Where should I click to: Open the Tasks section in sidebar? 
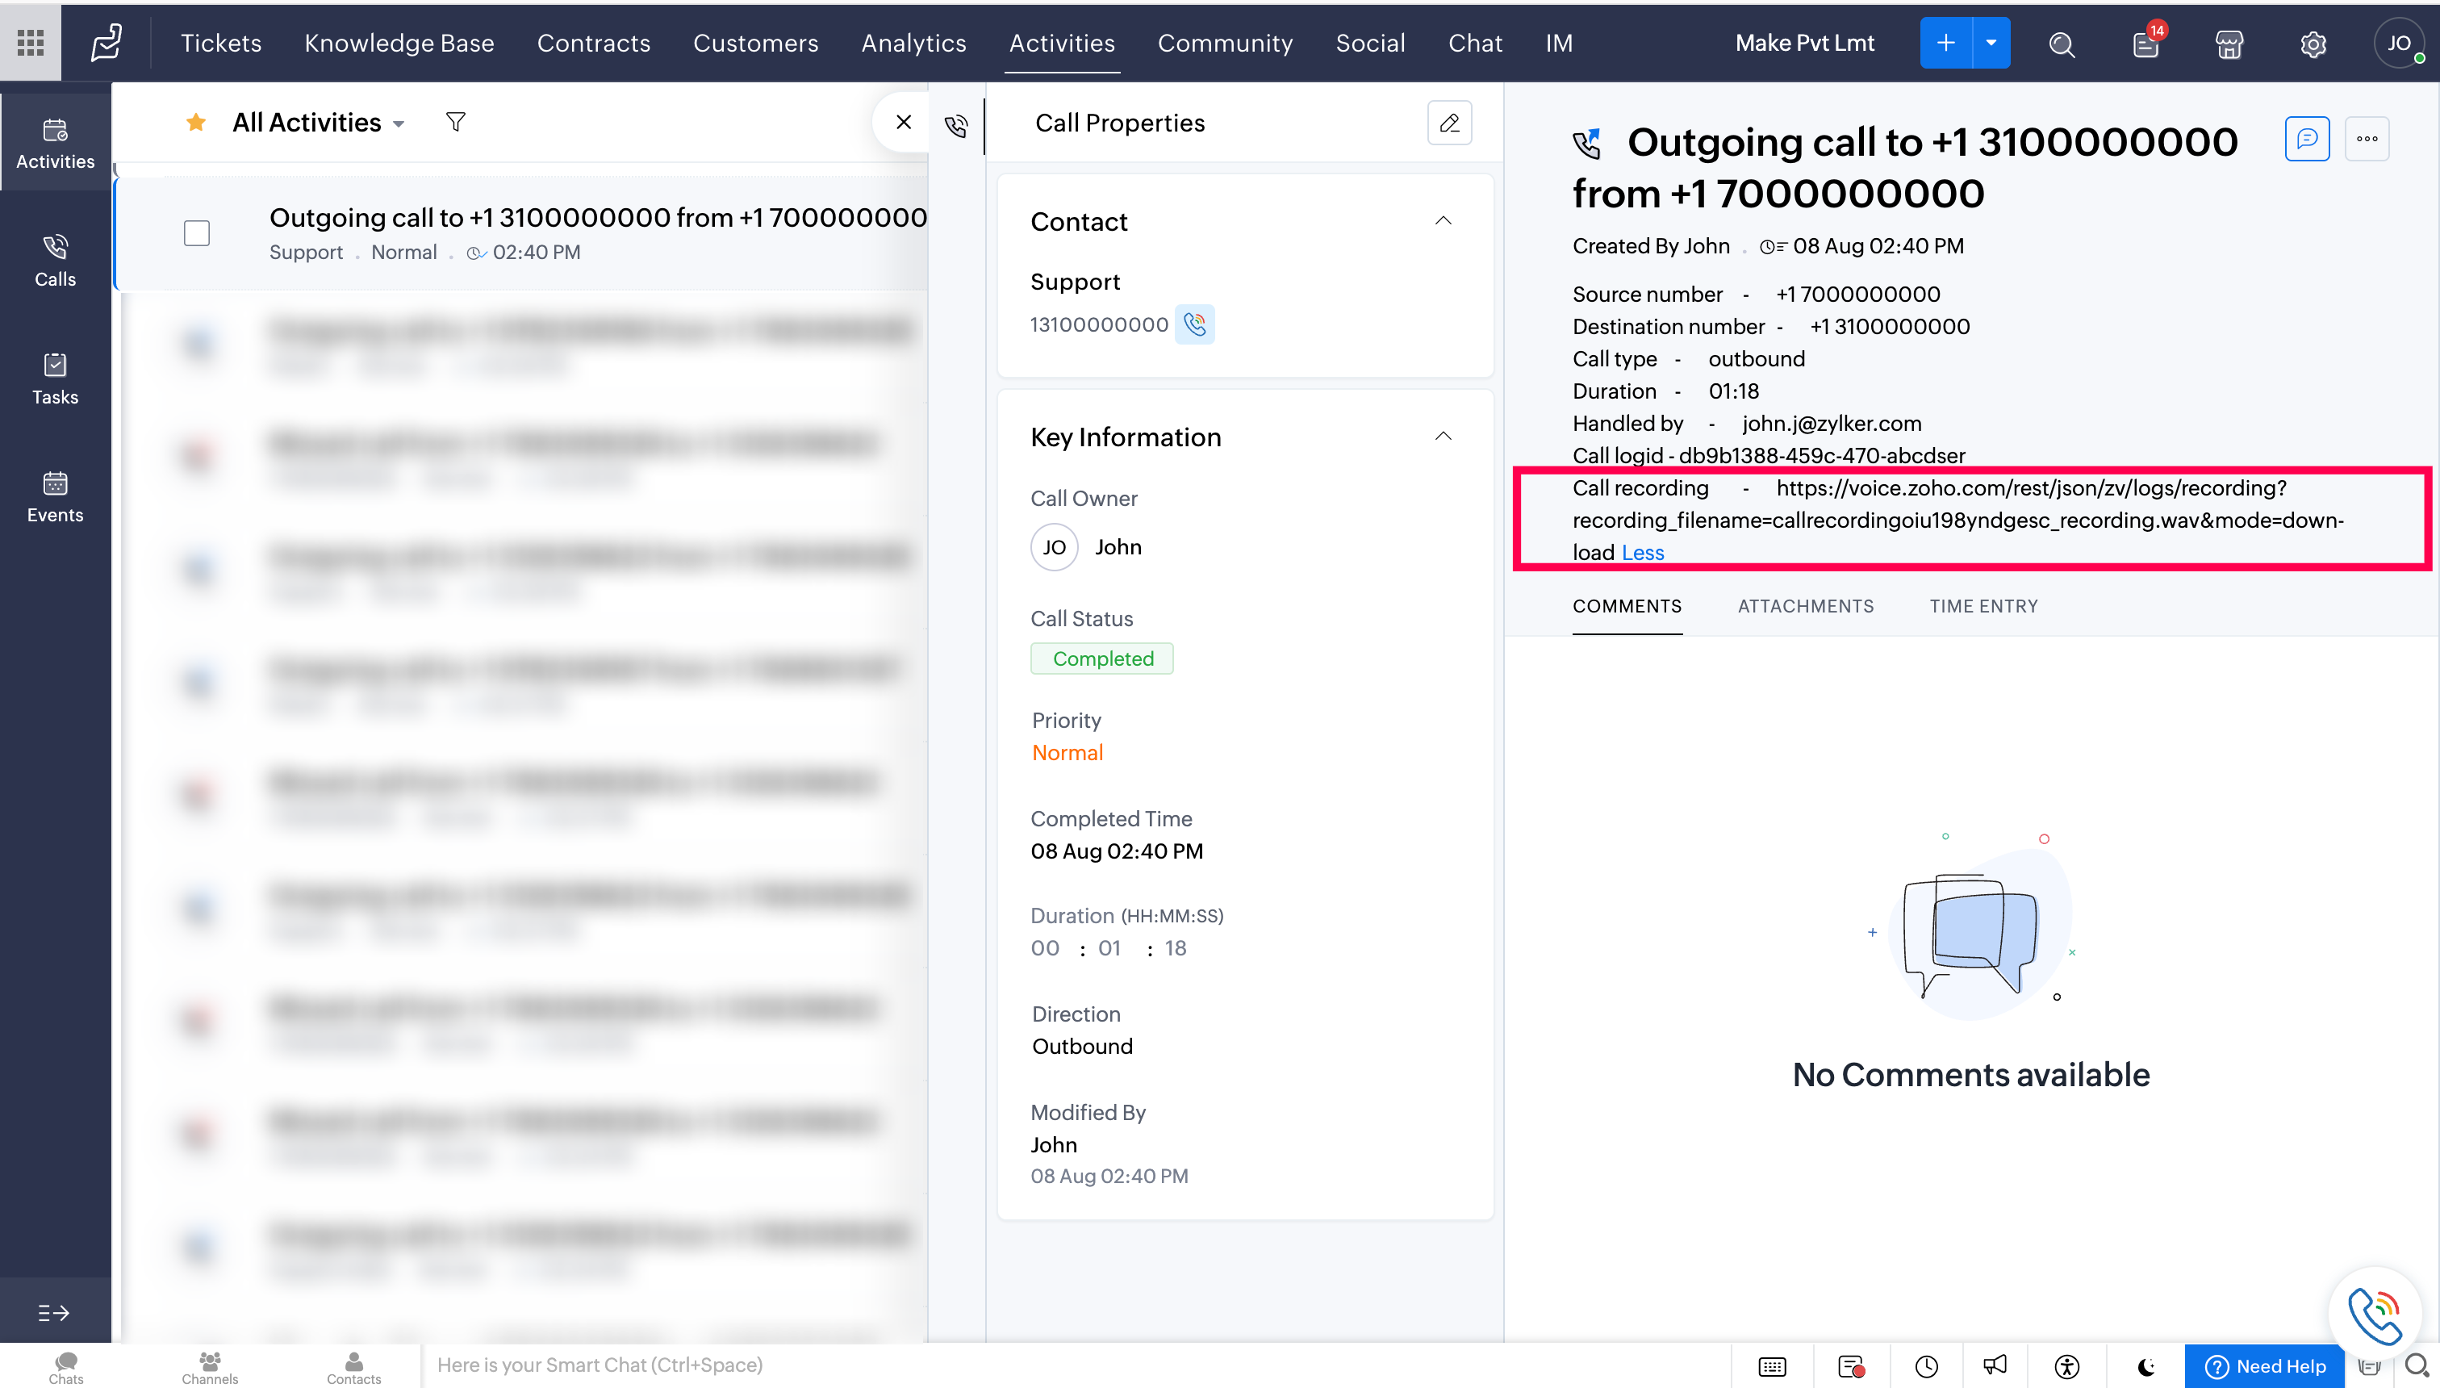[56, 378]
